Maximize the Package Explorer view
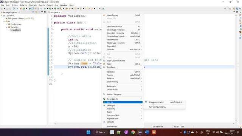 coord(45,12)
